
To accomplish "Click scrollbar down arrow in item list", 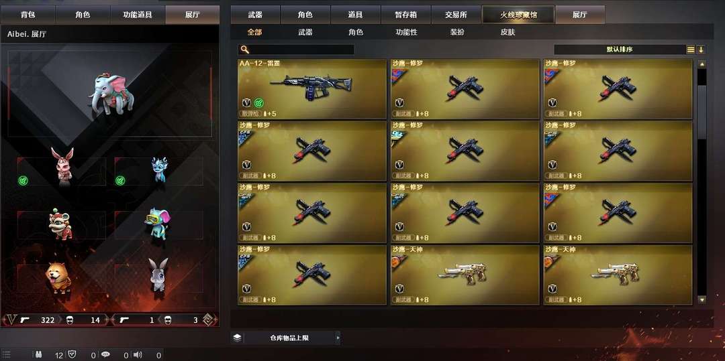I will click(702, 299).
